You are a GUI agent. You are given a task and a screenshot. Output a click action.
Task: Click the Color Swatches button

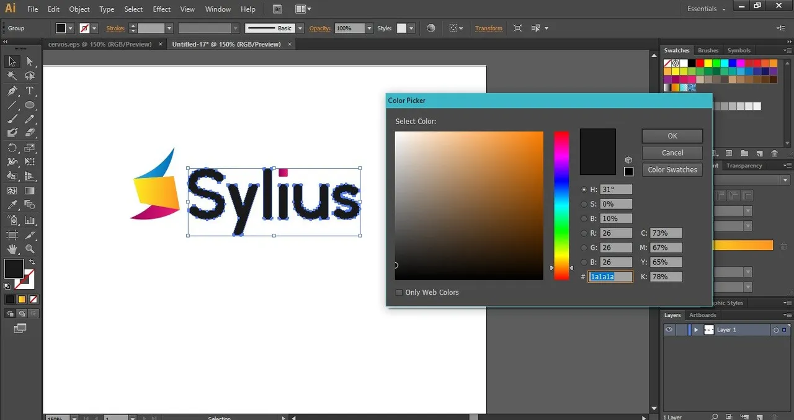coord(672,169)
